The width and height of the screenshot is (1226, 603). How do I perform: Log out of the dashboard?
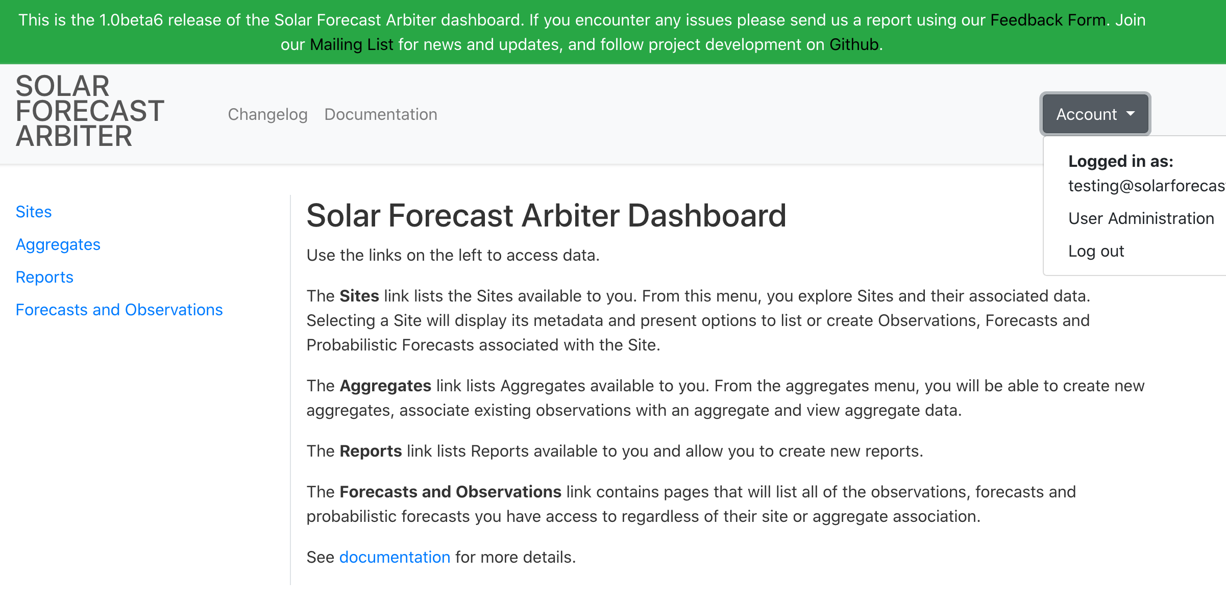[1095, 251]
